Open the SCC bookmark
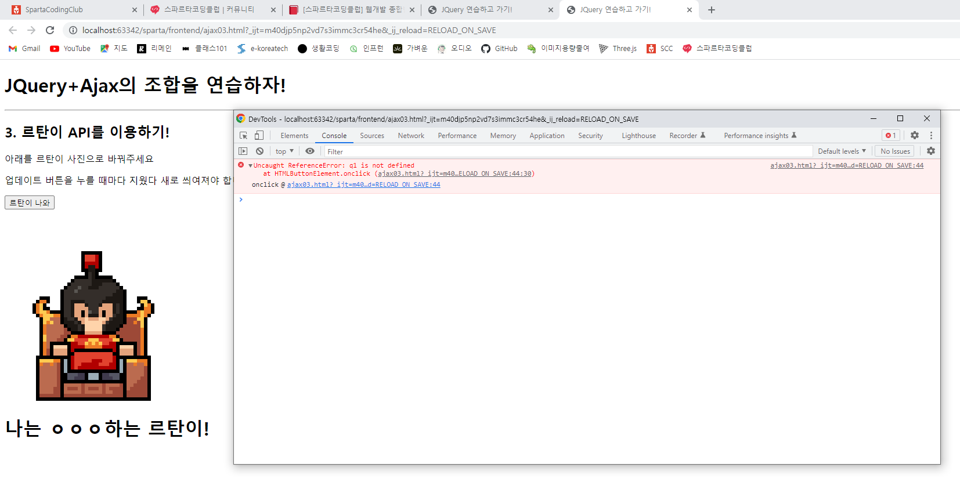The image size is (960, 500). pos(660,49)
